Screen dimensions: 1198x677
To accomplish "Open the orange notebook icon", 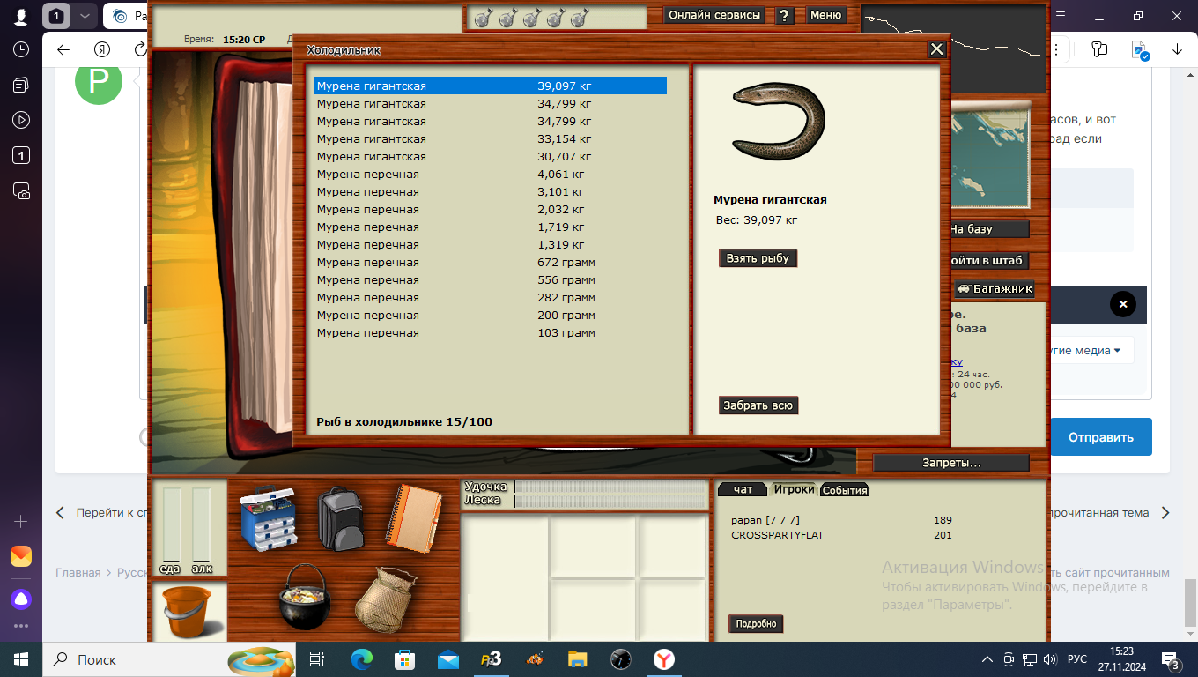I will click(x=412, y=517).
